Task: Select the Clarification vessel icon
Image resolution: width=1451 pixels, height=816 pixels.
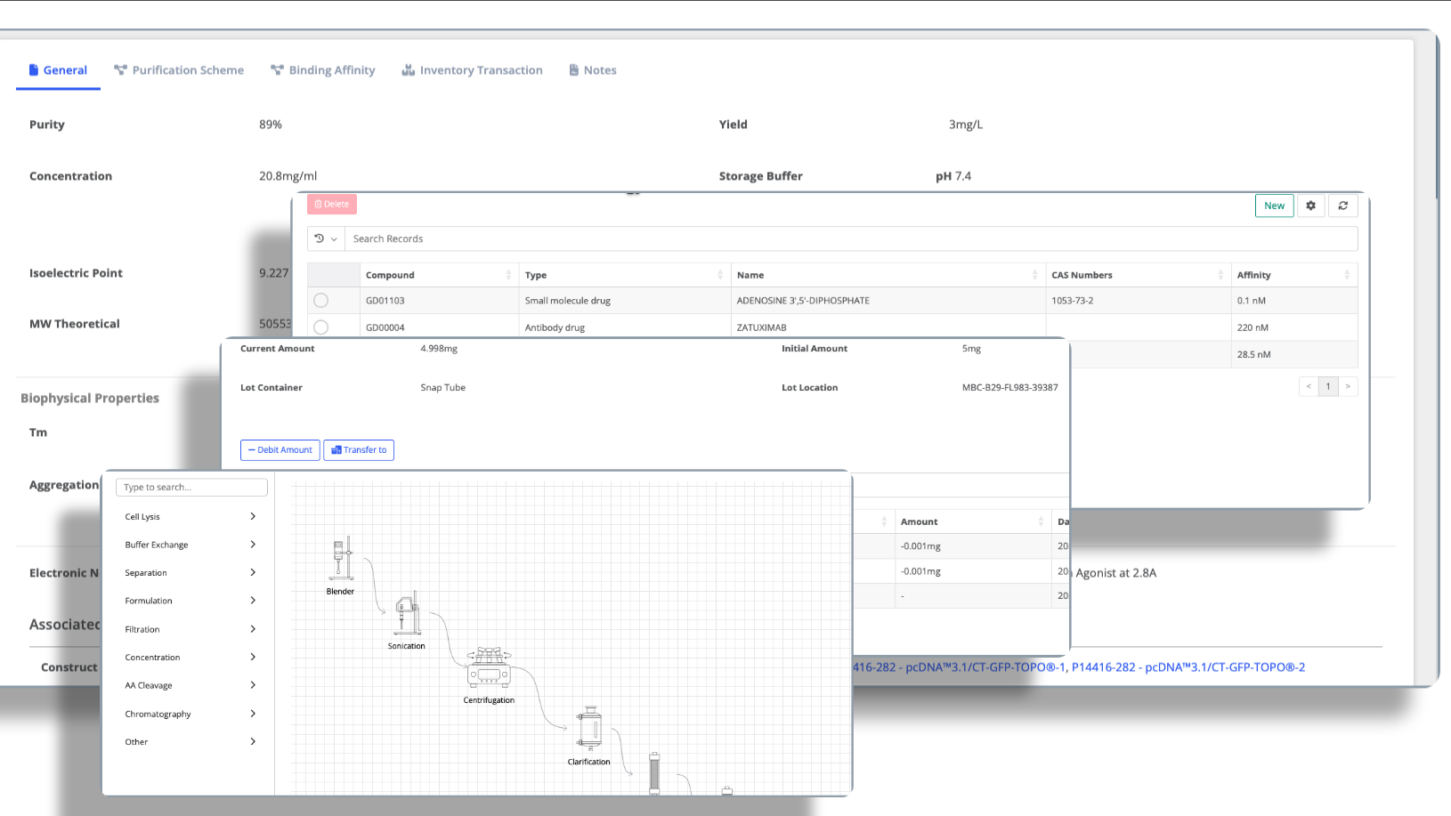Action: 589,728
